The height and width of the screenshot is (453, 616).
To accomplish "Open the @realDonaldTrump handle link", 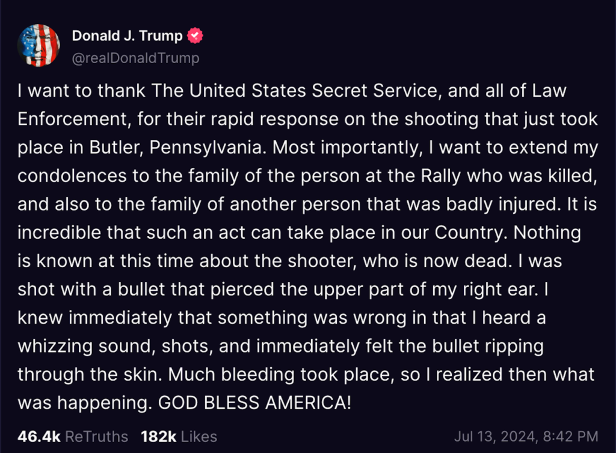I will (135, 58).
